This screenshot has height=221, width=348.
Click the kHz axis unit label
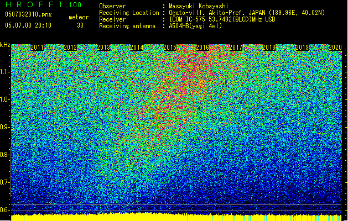pyautogui.click(x=5, y=45)
